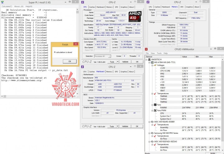Click the CPU-Z purple Z icon of CPU tab window

[82, 2]
